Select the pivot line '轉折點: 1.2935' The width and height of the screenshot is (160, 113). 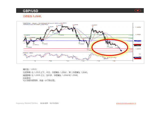pos(30,69)
